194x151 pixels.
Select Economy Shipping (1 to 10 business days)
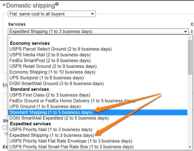98,72
